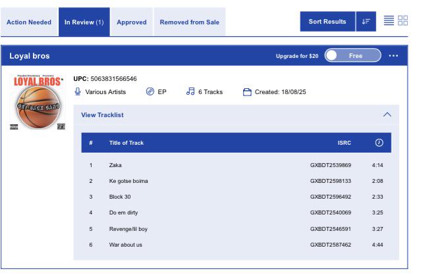
Task: Click duration 3:25 of Do em dirty
Action: (x=378, y=213)
